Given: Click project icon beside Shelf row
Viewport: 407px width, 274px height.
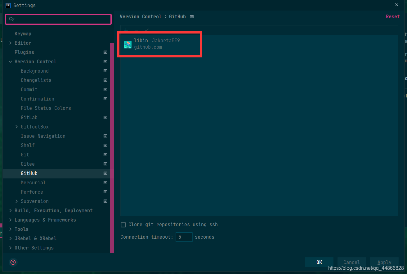Looking at the screenshot, I should [105, 145].
